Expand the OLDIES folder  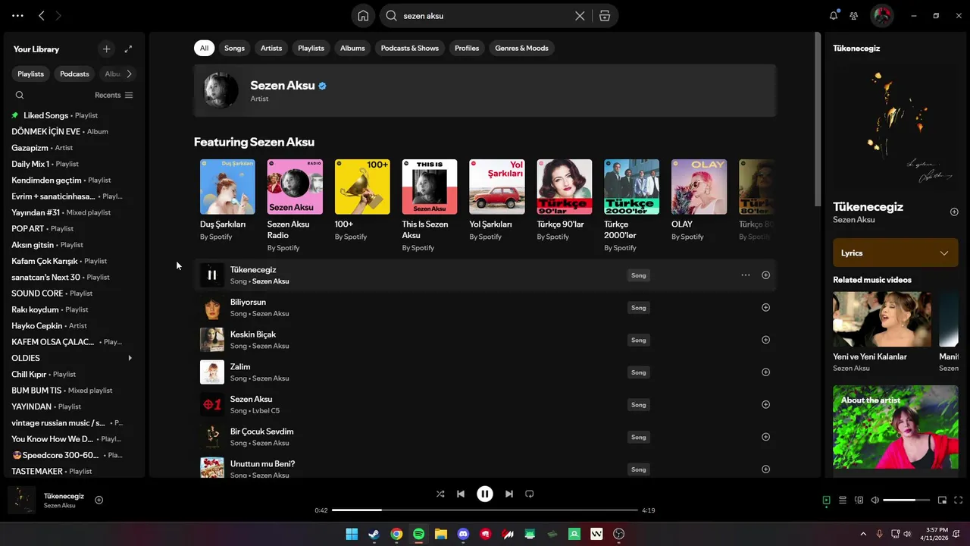click(130, 358)
